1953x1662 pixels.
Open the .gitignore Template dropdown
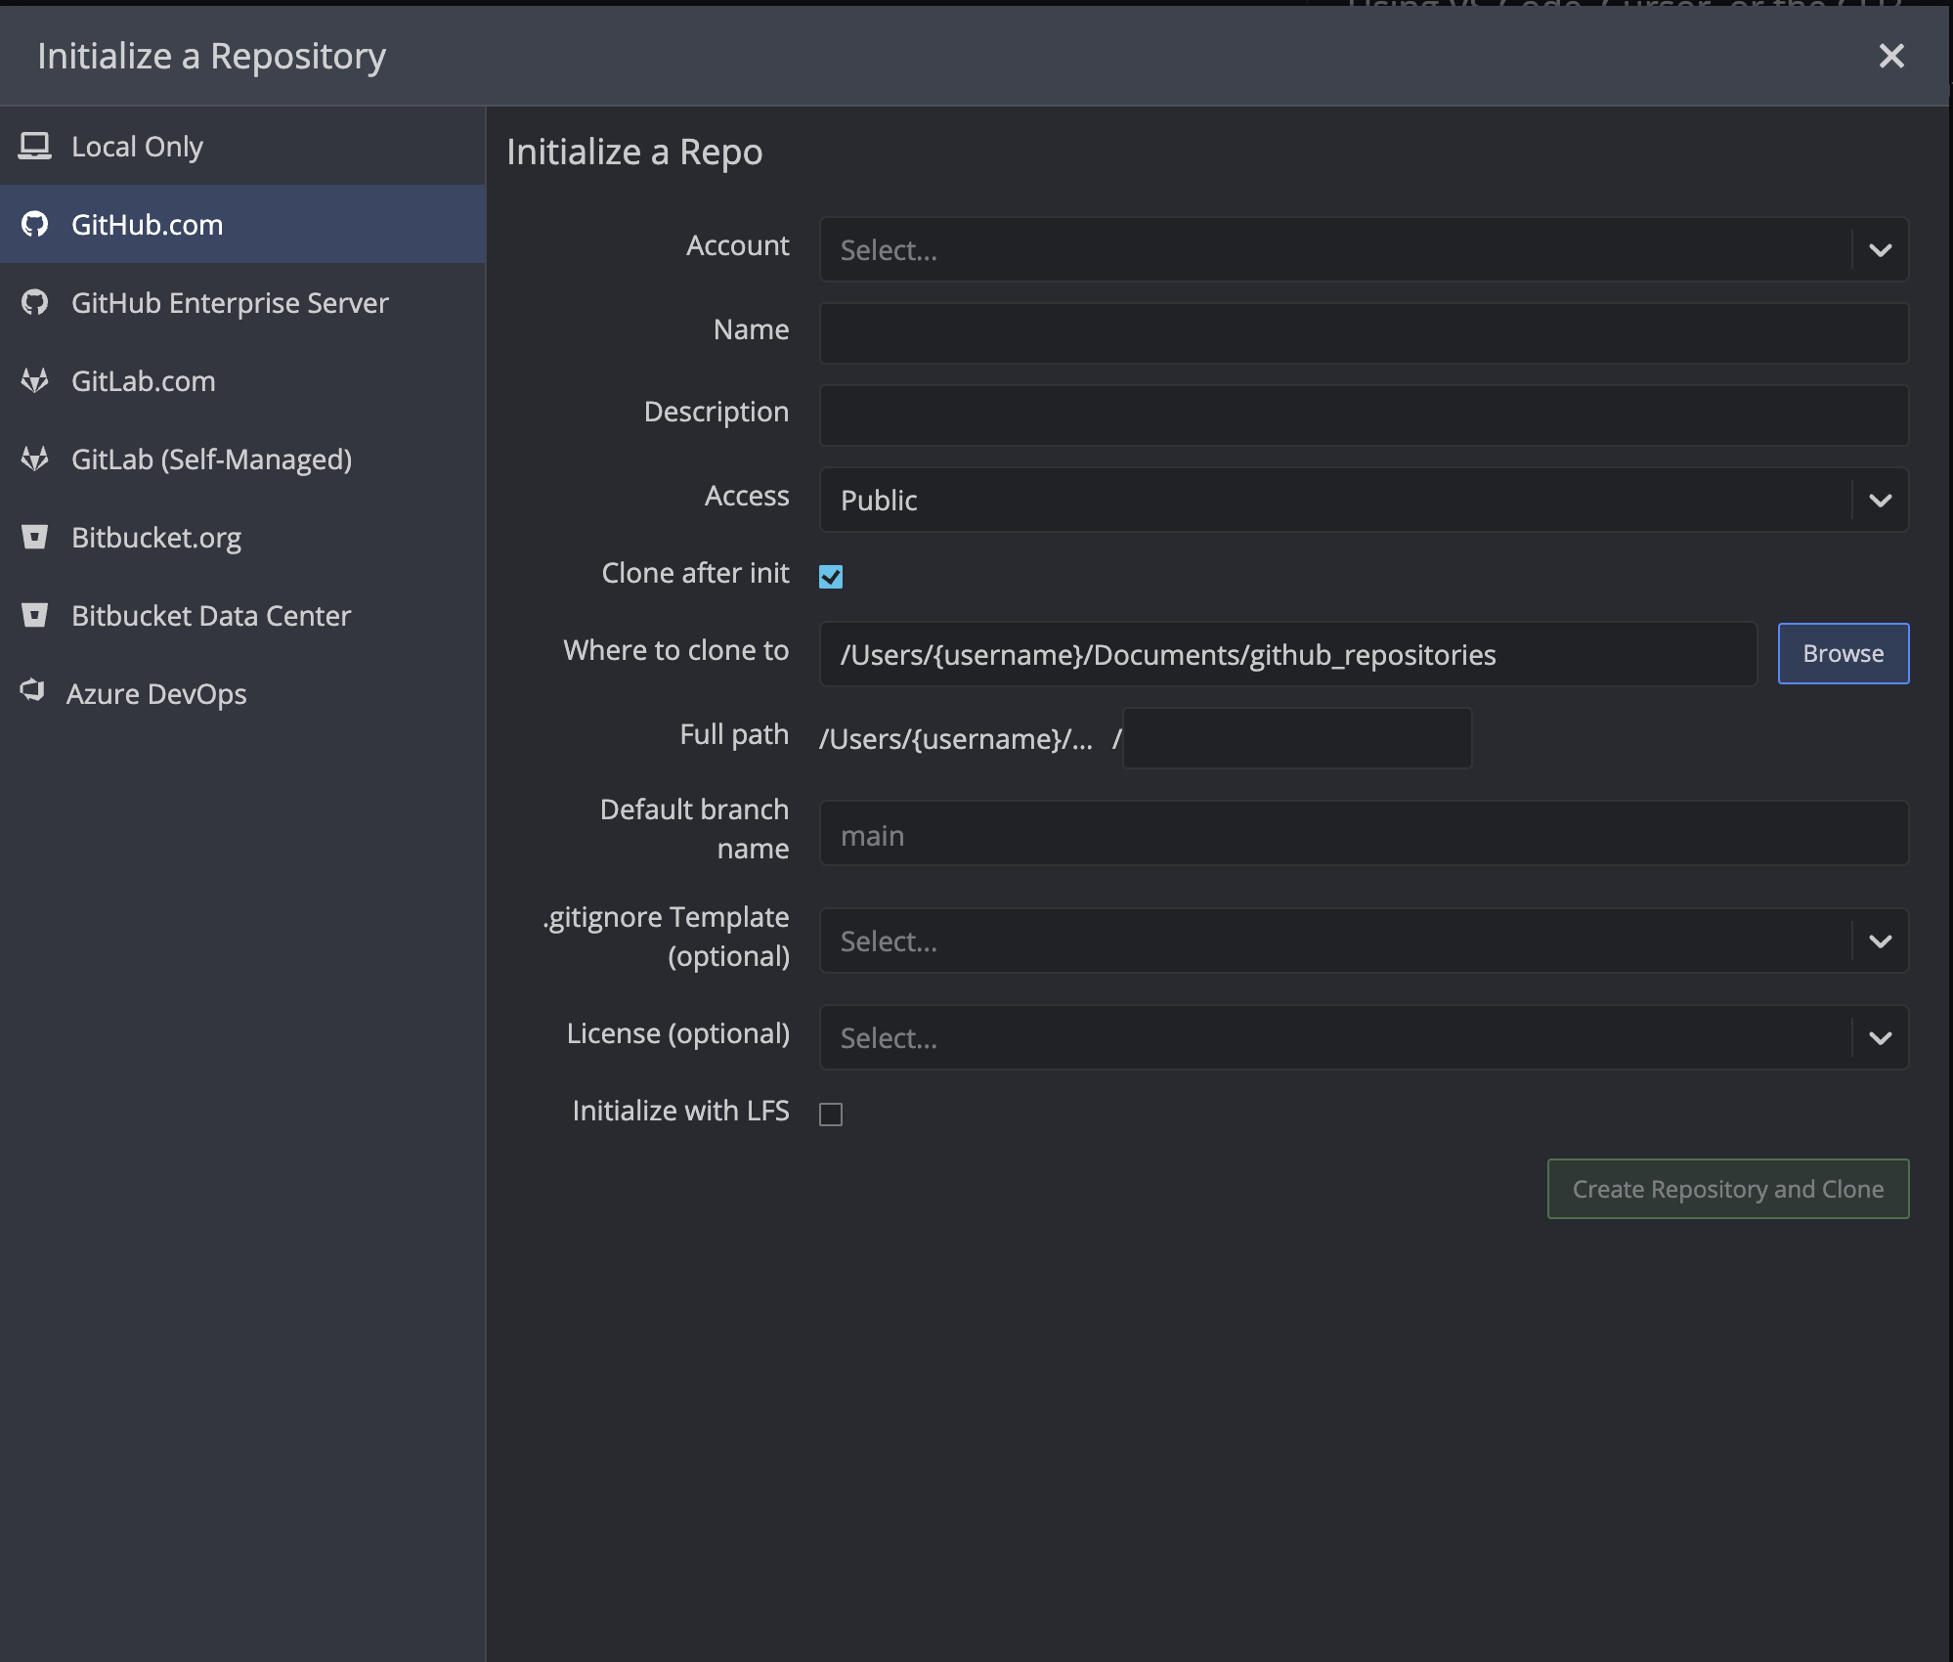(x=1363, y=941)
